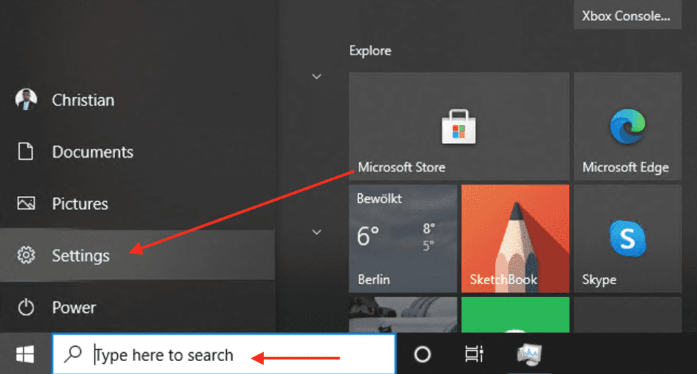
Task: Open the Documents folder
Action: pyautogui.click(x=92, y=152)
